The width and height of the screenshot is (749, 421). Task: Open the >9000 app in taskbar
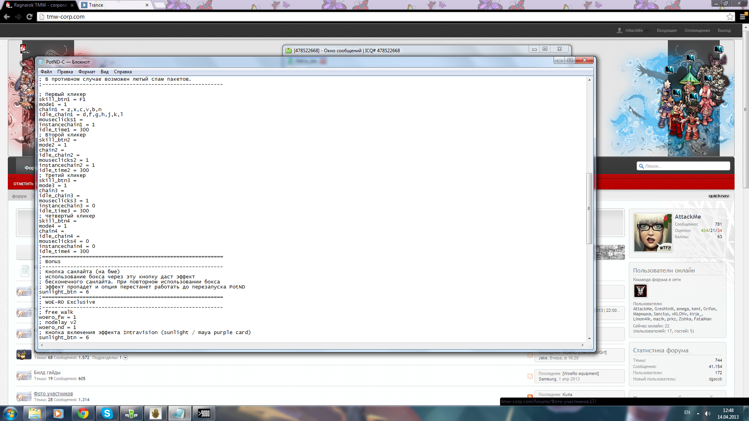(x=204, y=413)
